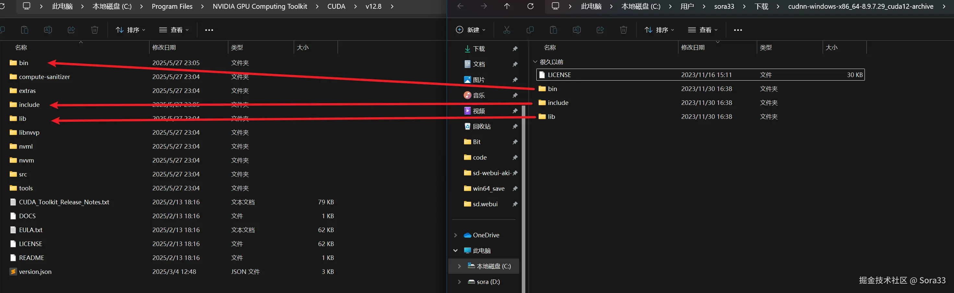Viewport: 954px width, 293px height.
Task: Expand OneDrive in the navigation tree
Action: pyautogui.click(x=456, y=235)
